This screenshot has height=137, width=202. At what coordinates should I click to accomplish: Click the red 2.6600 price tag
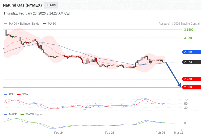coord(191,87)
